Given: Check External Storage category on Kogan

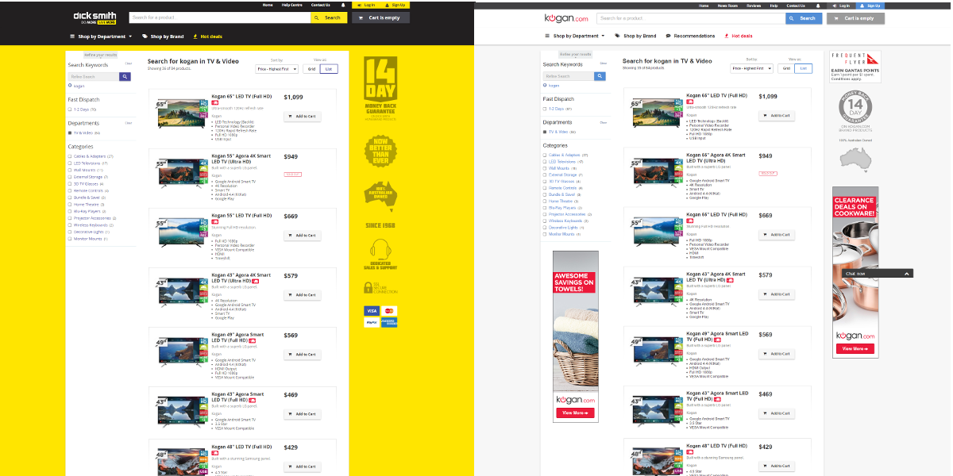Looking at the screenshot, I should [545, 175].
